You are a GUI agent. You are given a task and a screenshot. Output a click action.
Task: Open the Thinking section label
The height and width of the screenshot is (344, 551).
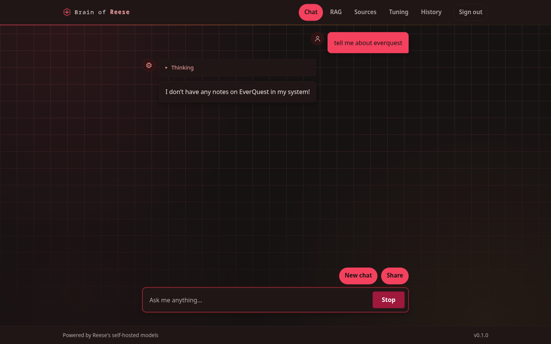pyautogui.click(x=182, y=68)
